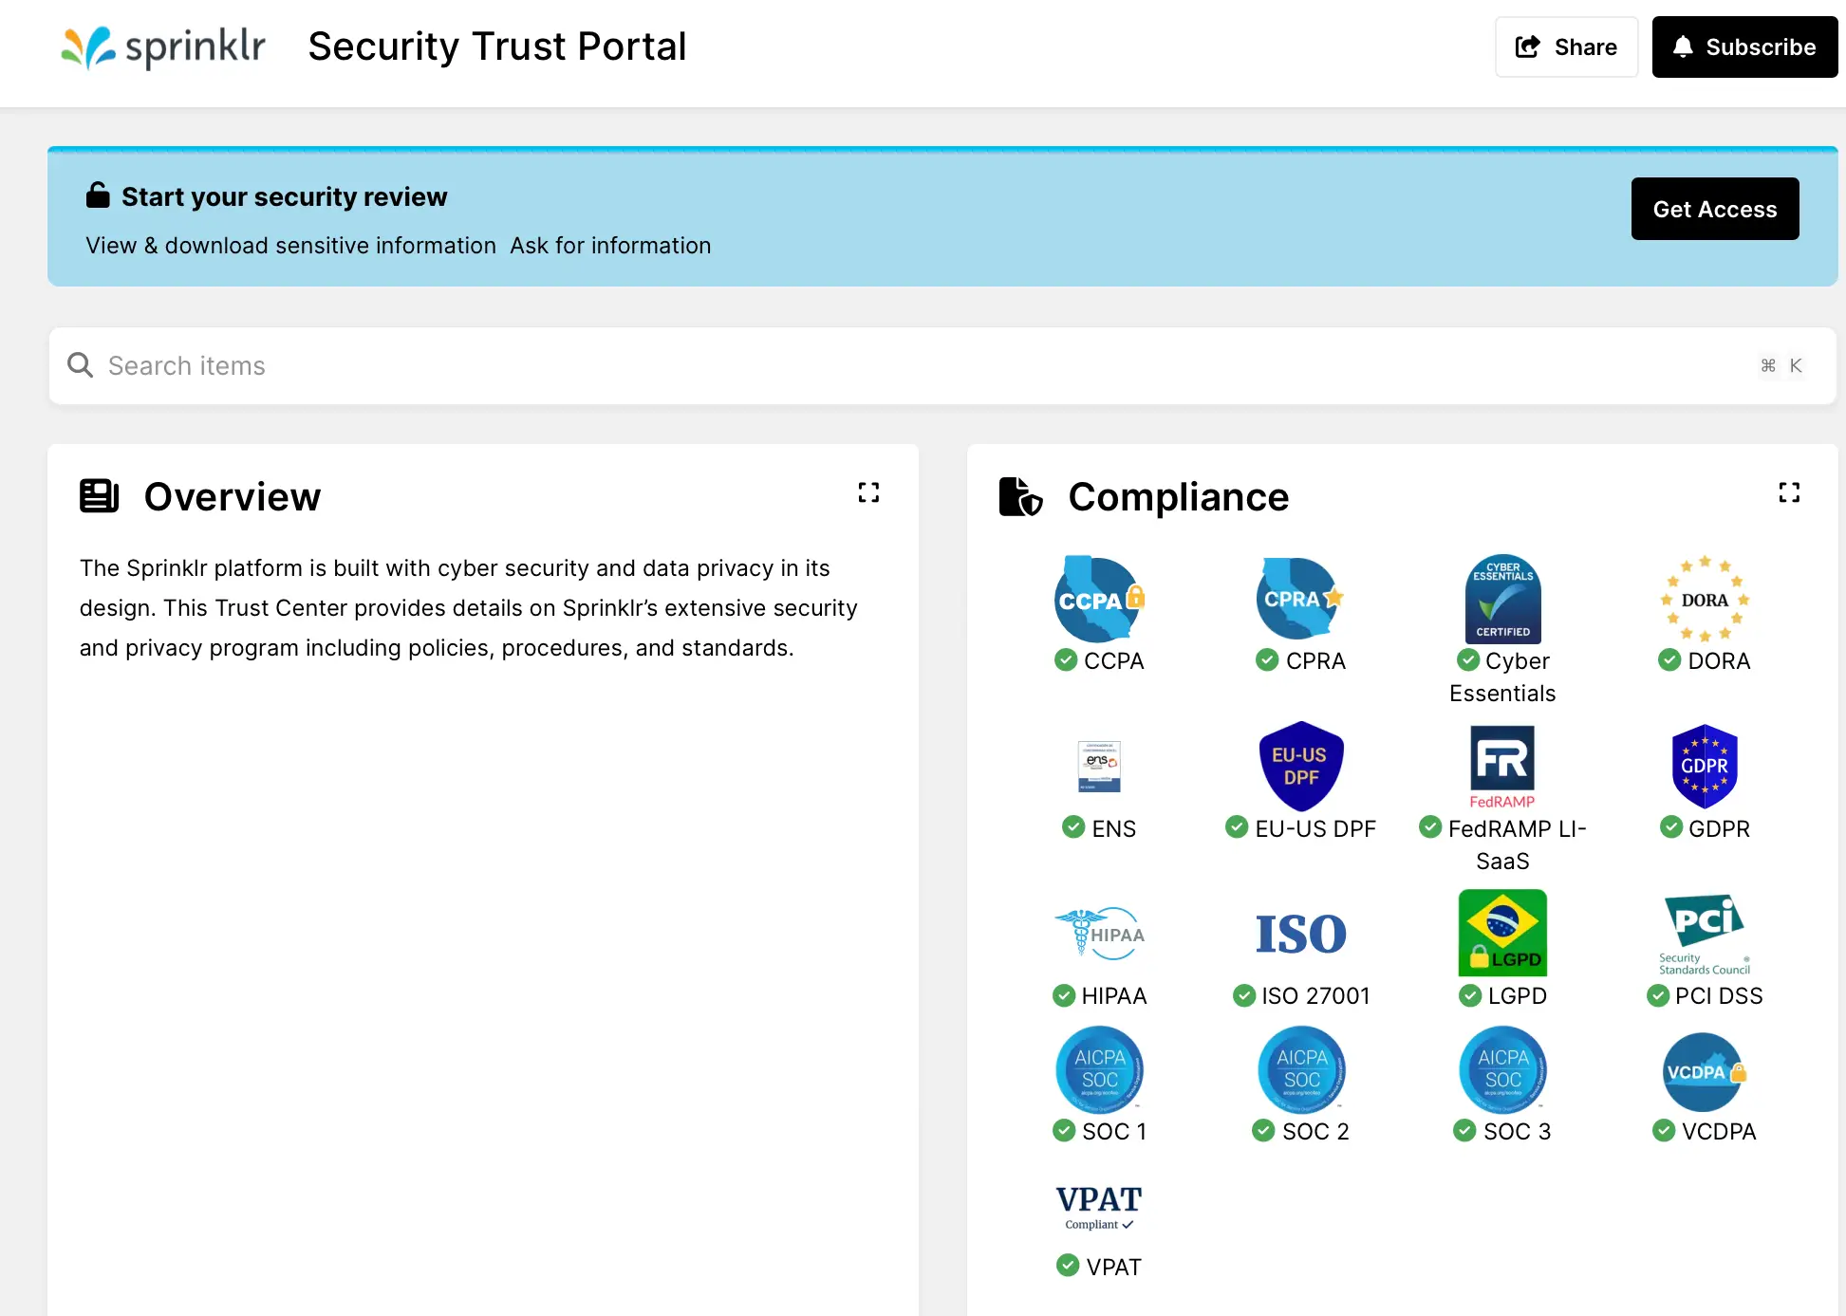Image resolution: width=1846 pixels, height=1316 pixels.
Task: Click the Get Access button
Action: pyautogui.click(x=1714, y=209)
